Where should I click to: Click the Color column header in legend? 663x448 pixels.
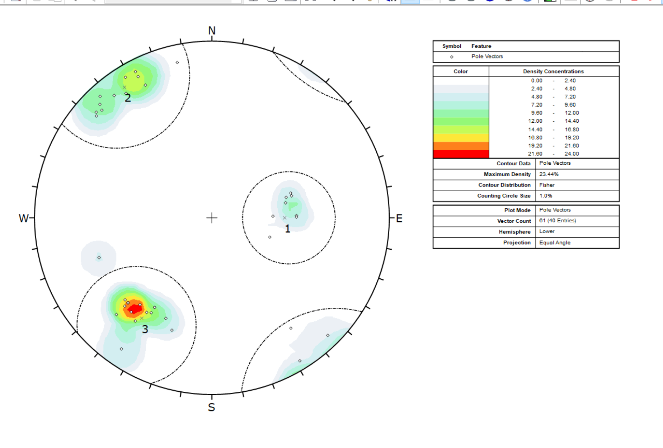pos(461,71)
